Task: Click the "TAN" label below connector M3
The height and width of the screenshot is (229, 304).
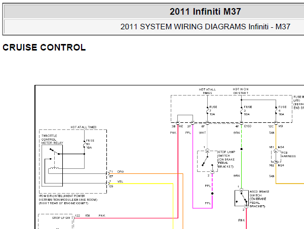Action: (x=272, y=132)
